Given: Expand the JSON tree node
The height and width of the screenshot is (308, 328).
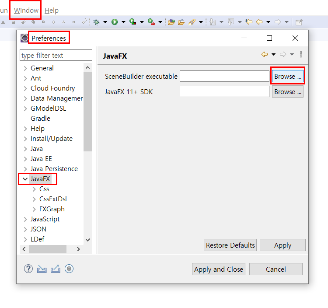Looking at the screenshot, I should click(25, 229).
